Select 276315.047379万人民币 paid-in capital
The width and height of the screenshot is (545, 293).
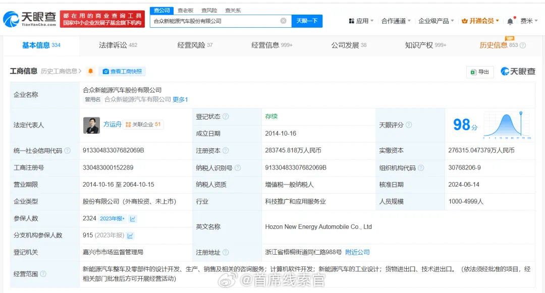[x=481, y=150]
